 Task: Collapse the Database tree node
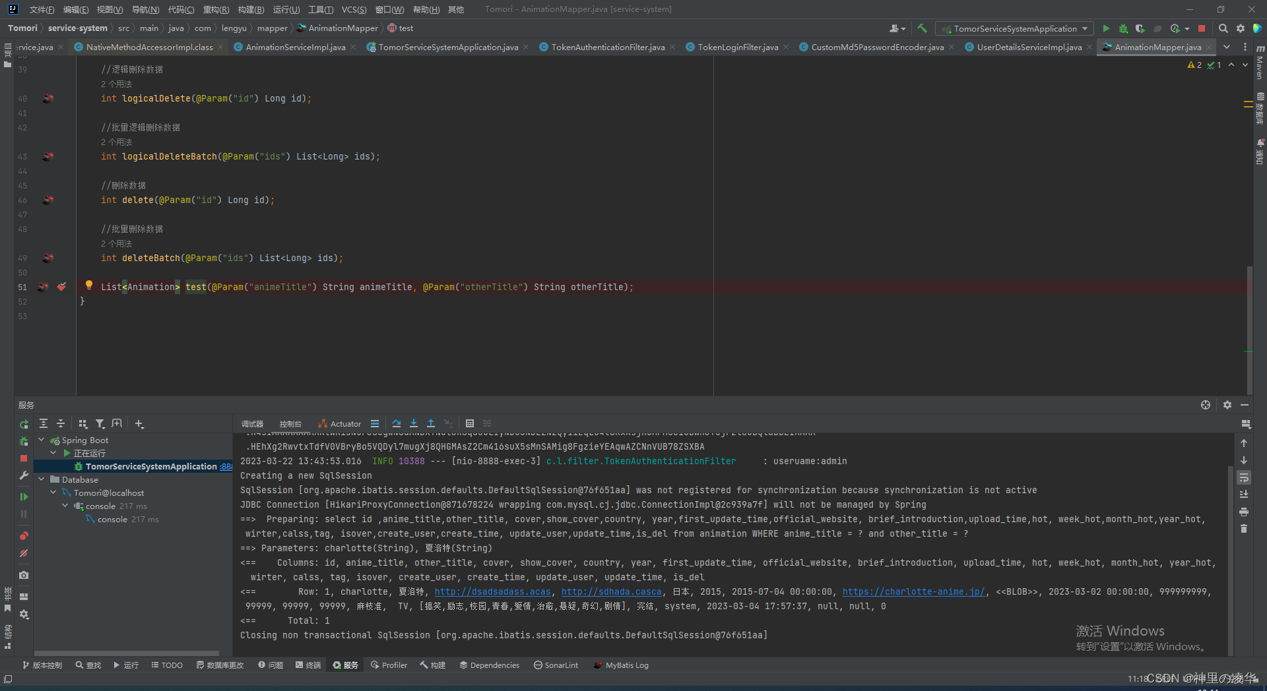click(42, 479)
